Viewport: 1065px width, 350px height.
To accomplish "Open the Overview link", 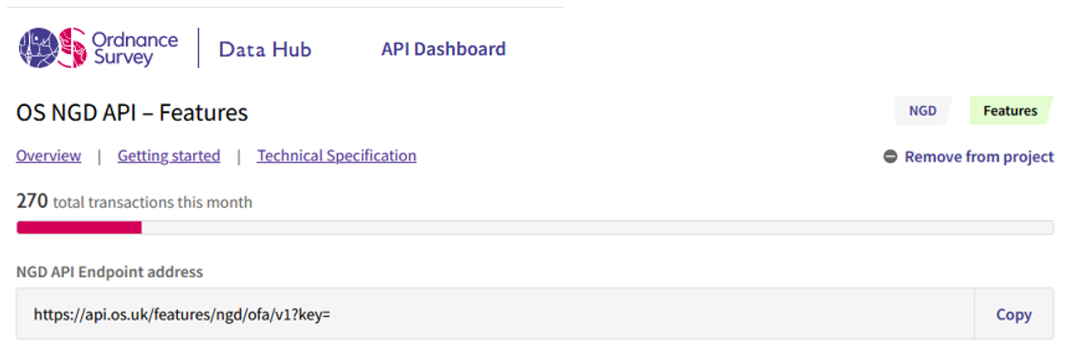I will (49, 156).
